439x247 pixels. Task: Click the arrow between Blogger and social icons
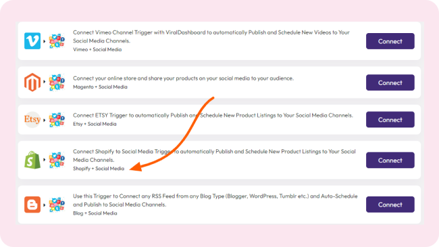click(x=44, y=204)
